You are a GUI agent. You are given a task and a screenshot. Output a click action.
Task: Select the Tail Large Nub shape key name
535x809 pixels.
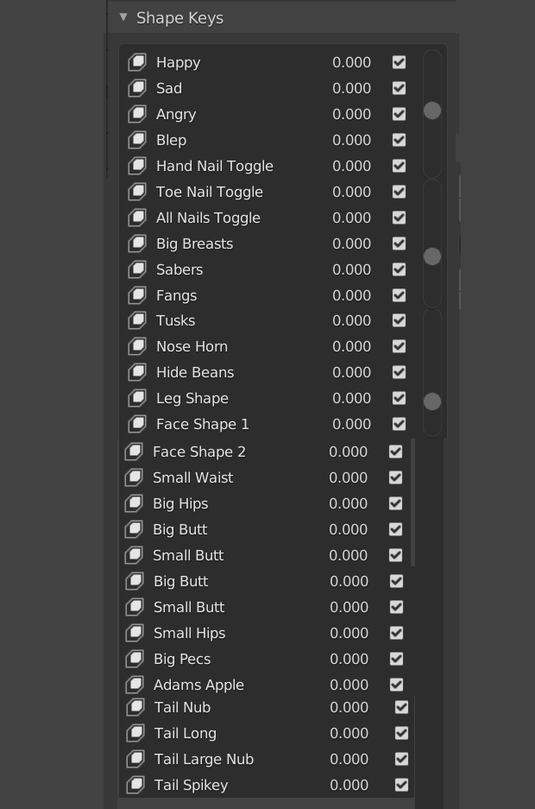tap(204, 759)
